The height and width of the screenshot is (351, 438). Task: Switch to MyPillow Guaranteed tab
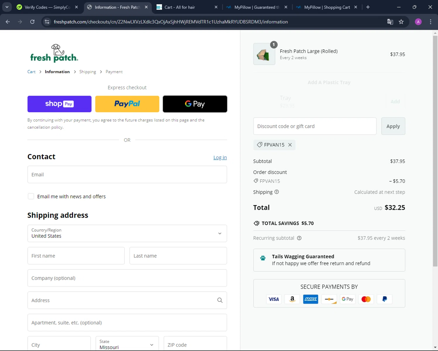pyautogui.click(x=257, y=7)
